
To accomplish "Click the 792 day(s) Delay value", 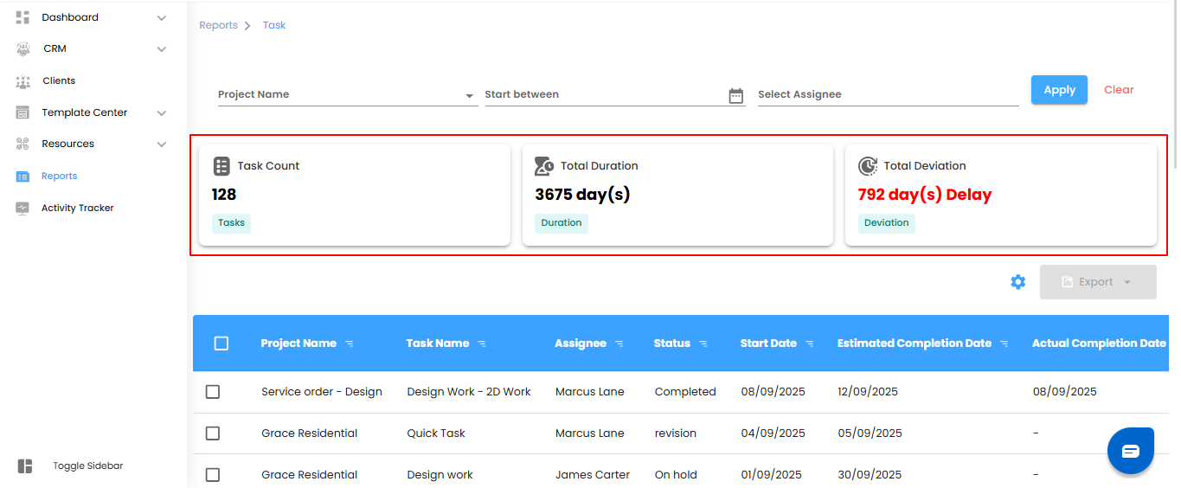I will tap(925, 195).
